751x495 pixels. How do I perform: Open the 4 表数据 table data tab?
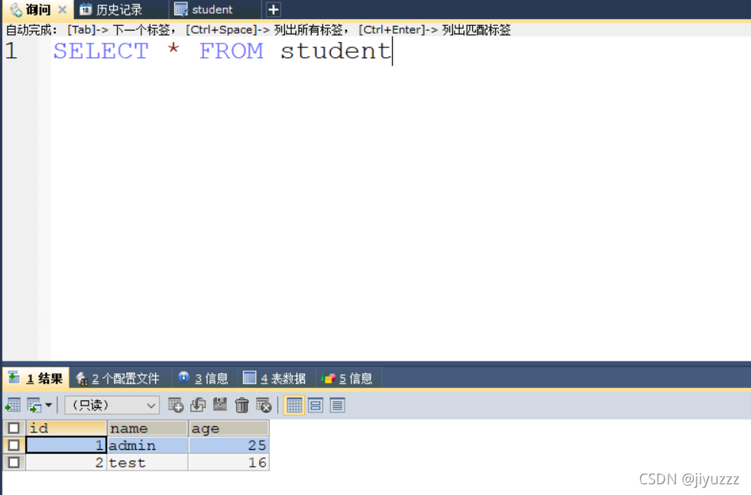tap(274, 379)
